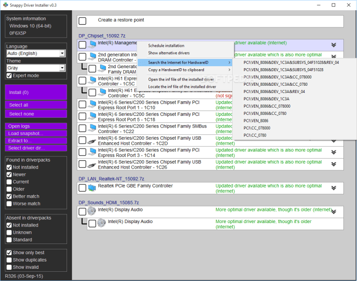The width and height of the screenshot is (357, 281).
Task: Expand details for Realtek PCIe GBE row
Action: pyautogui.click(x=334, y=188)
